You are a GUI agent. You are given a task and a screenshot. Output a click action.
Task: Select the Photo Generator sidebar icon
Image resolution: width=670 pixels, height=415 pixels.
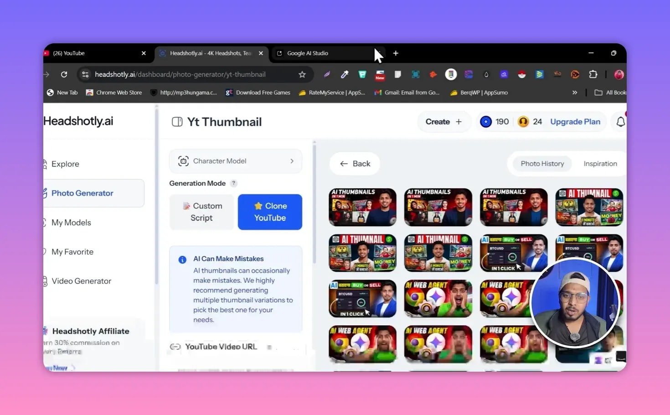point(44,193)
